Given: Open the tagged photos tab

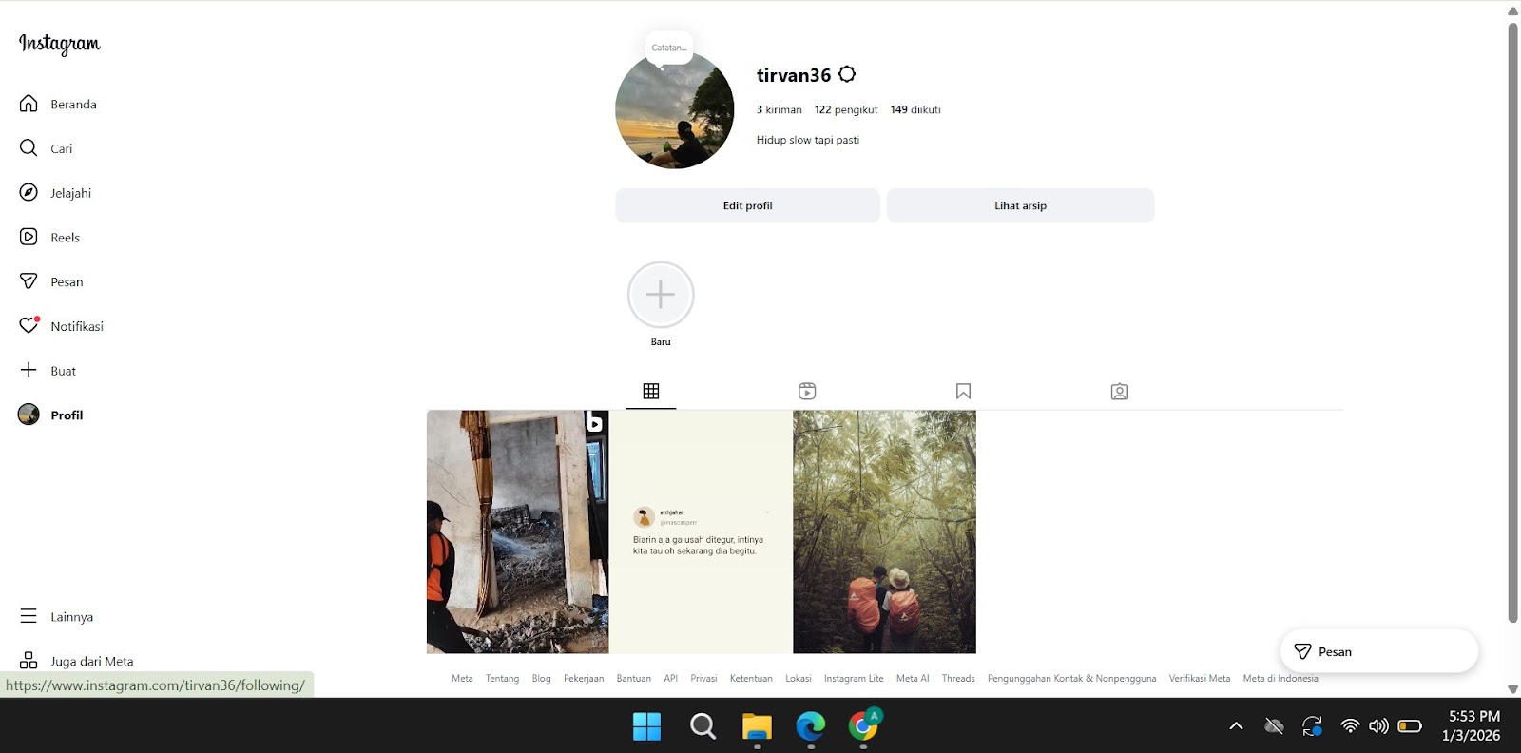Looking at the screenshot, I should point(1120,392).
